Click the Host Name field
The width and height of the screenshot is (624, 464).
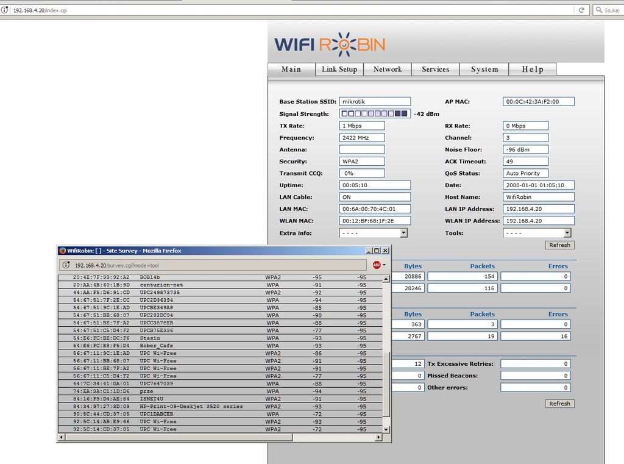click(x=539, y=197)
